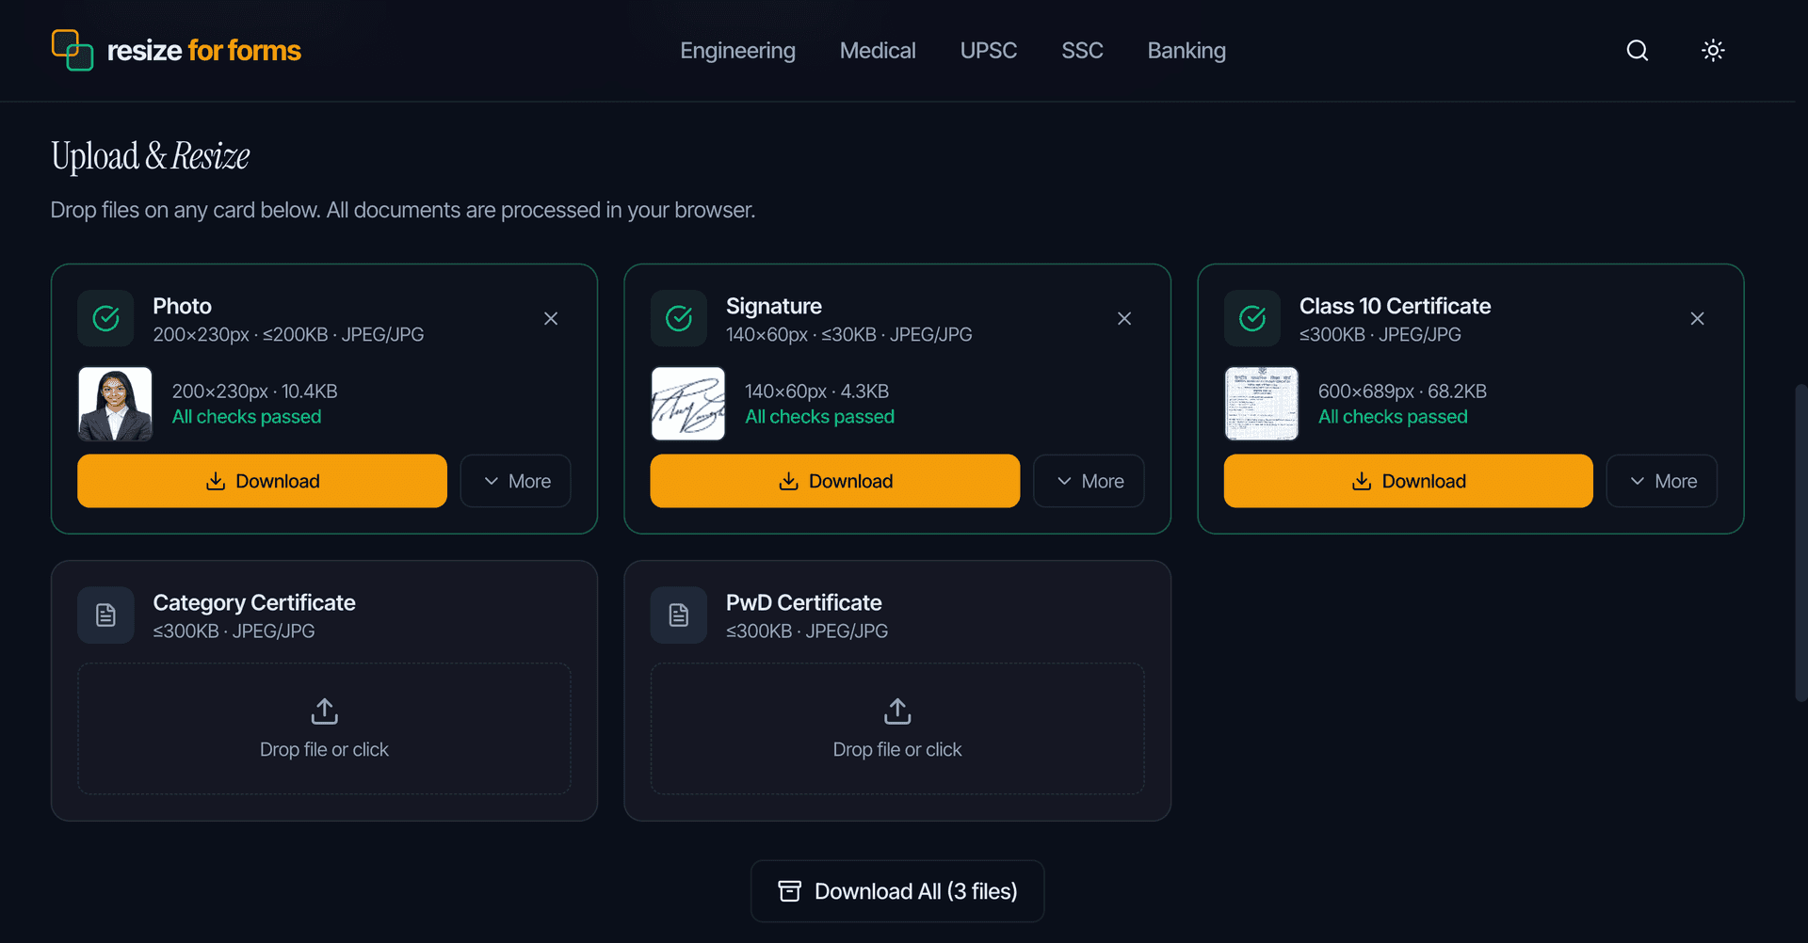Click Download All (3 files) button
Screen dimensions: 1808x943
[x=897, y=891]
